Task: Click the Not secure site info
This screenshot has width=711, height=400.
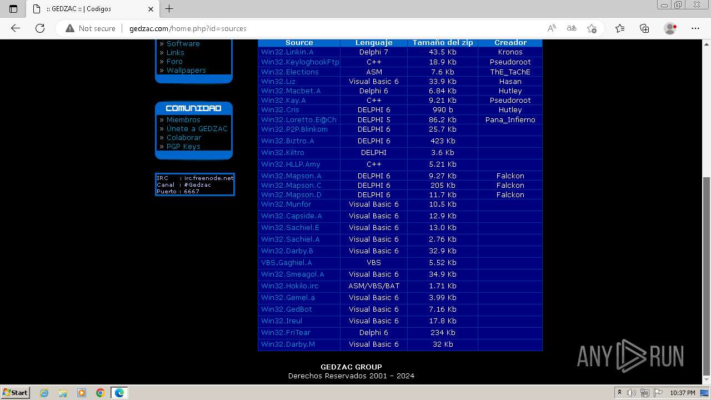Action: [91, 28]
